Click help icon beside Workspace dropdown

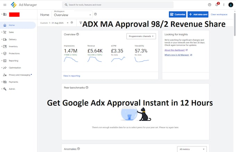tap(95, 14)
